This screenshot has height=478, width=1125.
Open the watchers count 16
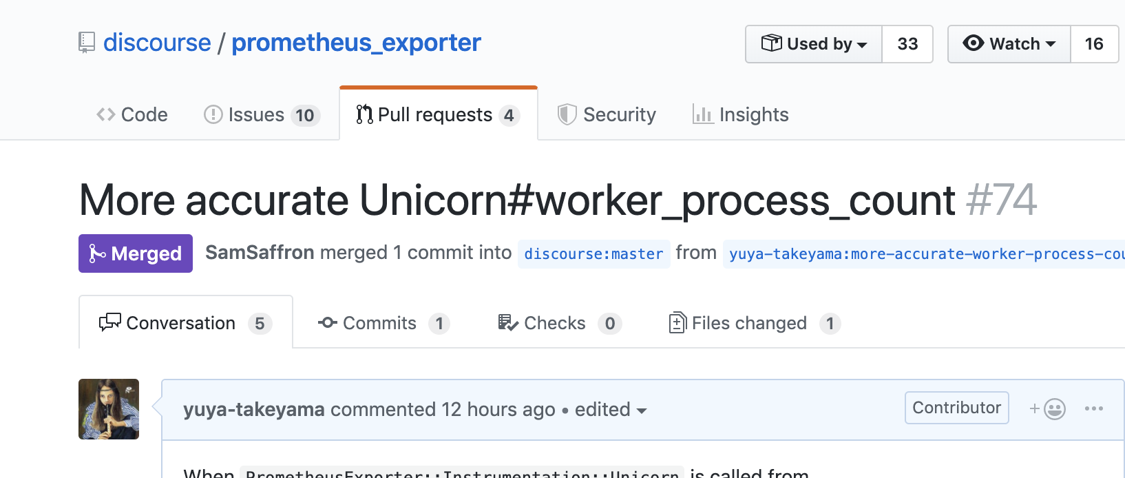coord(1094,44)
